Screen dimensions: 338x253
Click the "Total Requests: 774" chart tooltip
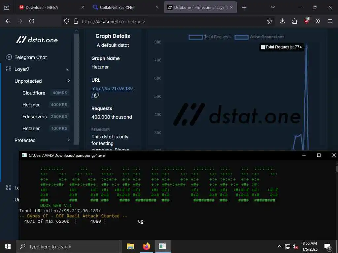click(281, 47)
